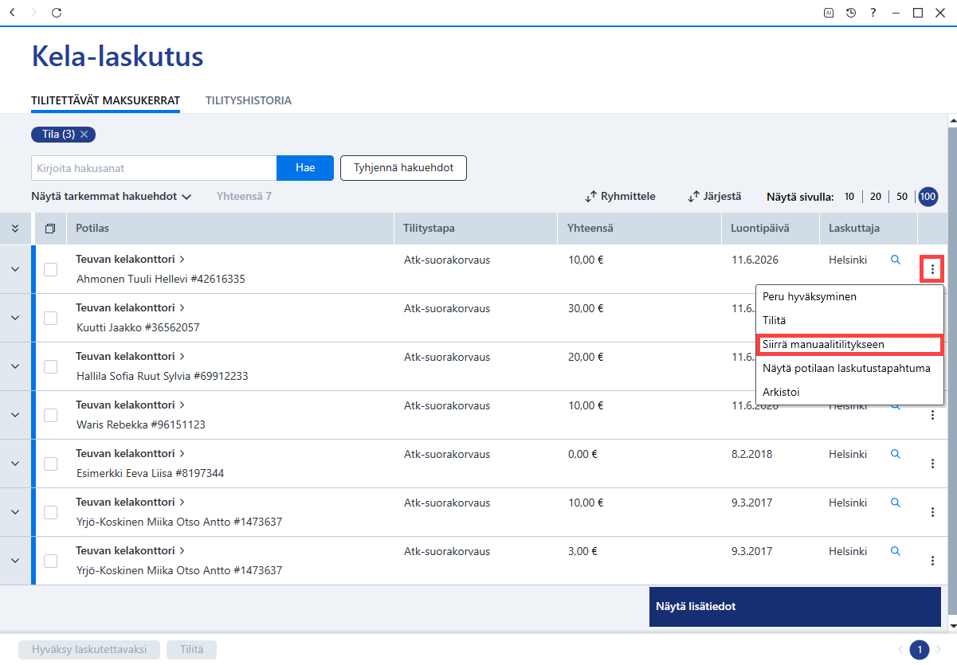Go back with the back arrow
Viewport: 957px width, 665px height.
point(12,13)
